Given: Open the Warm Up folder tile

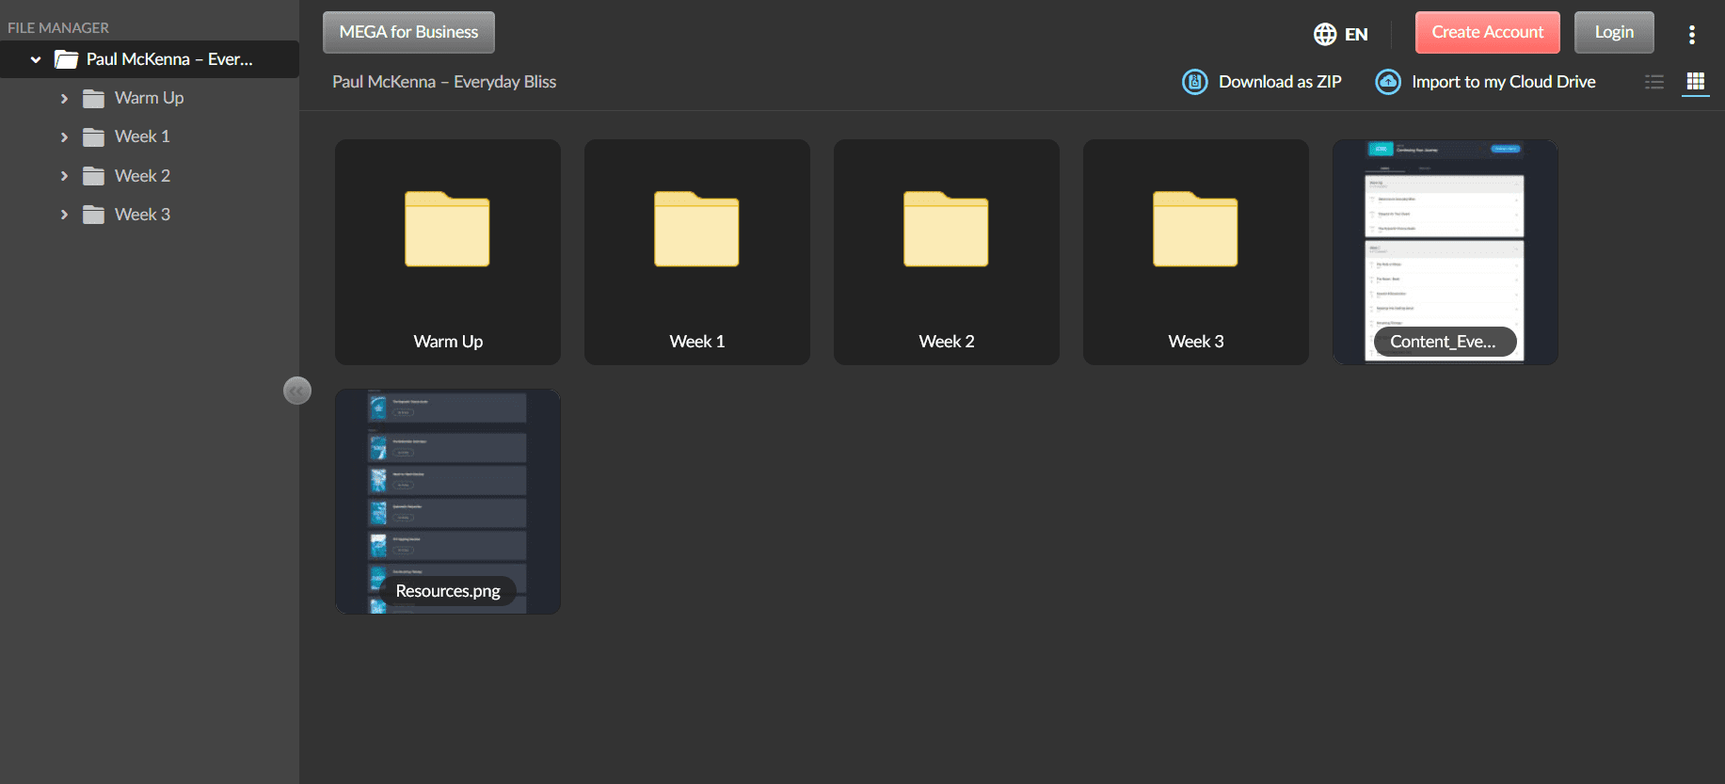Looking at the screenshot, I should point(448,252).
